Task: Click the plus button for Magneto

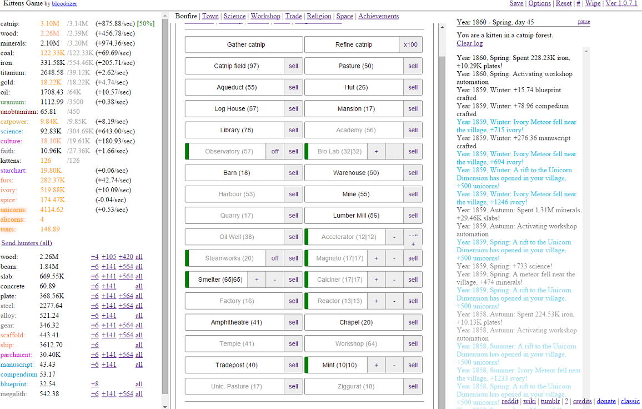Action: [x=376, y=258]
